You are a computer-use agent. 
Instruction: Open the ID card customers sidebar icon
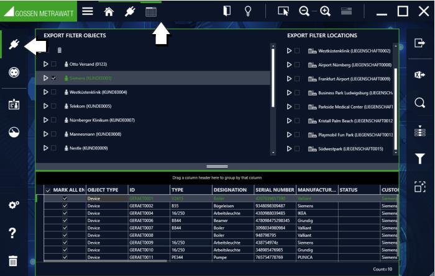(x=14, y=105)
